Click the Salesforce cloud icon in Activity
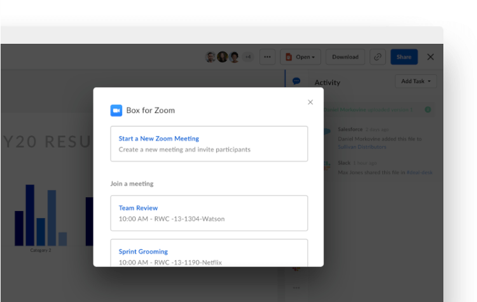 [327, 132]
